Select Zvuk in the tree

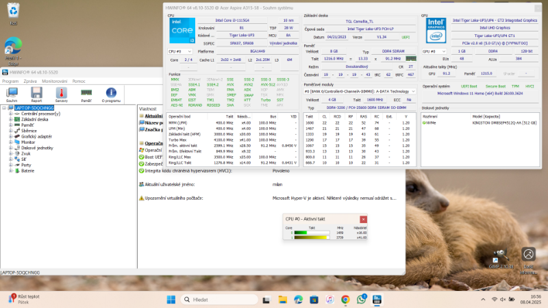coord(26,153)
